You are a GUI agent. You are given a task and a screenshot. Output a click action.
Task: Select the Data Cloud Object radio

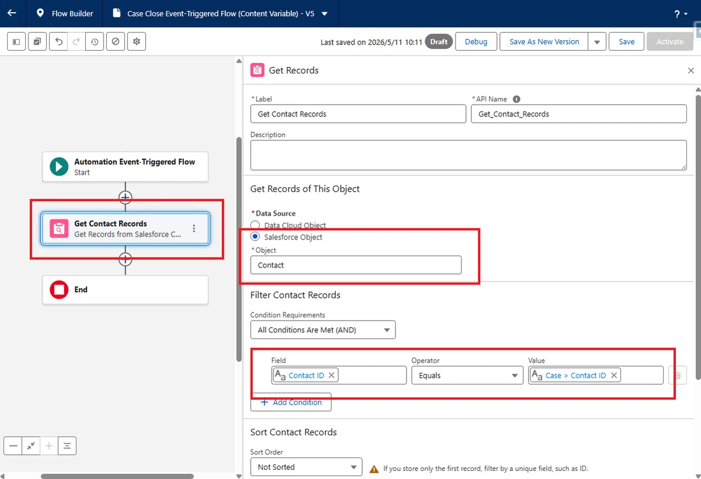255,225
